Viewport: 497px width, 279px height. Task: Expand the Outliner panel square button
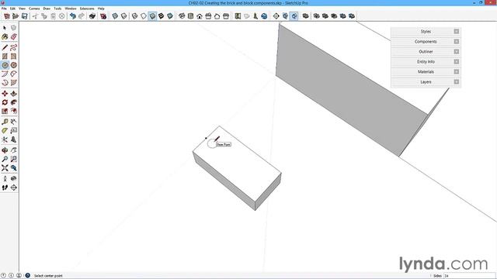coord(457,52)
